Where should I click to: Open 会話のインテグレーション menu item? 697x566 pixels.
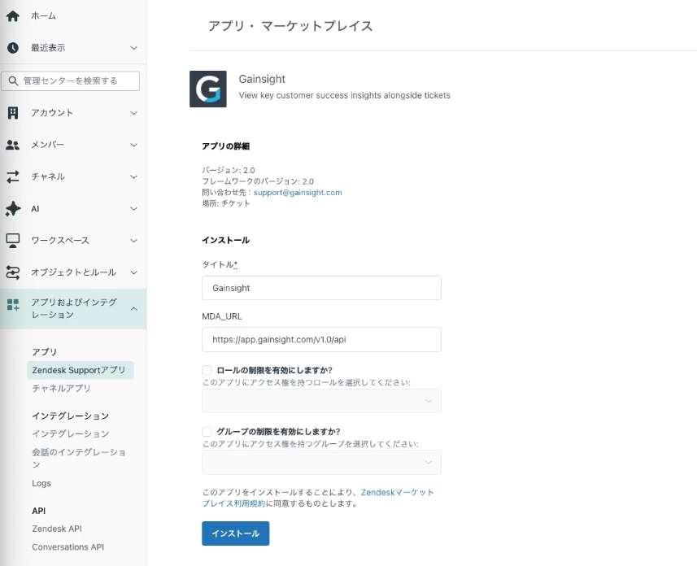(x=79, y=458)
